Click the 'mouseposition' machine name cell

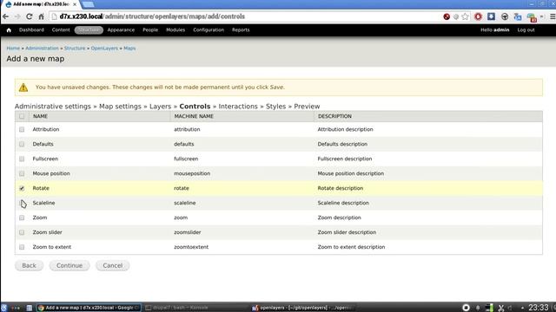(192, 173)
